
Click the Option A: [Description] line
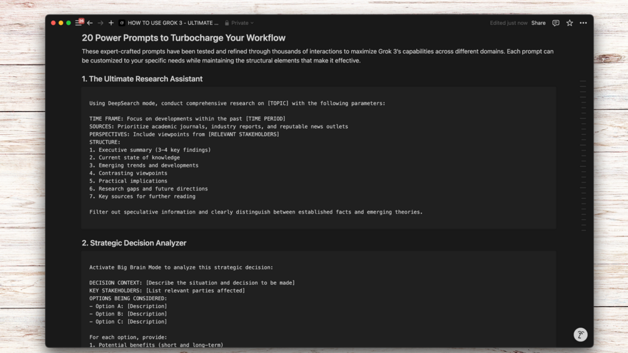[128, 306]
